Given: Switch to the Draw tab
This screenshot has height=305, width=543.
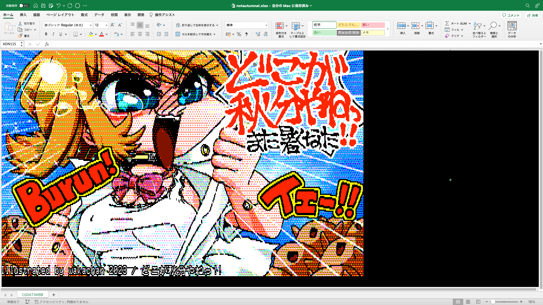Looking at the screenshot, I should coord(36,15).
